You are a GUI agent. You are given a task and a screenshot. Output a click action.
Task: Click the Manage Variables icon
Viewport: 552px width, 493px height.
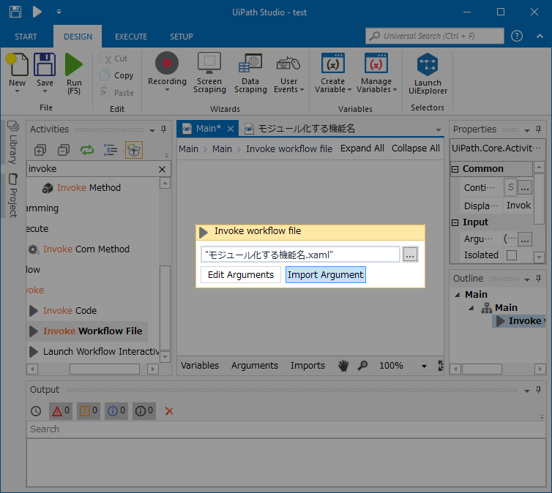click(x=376, y=64)
